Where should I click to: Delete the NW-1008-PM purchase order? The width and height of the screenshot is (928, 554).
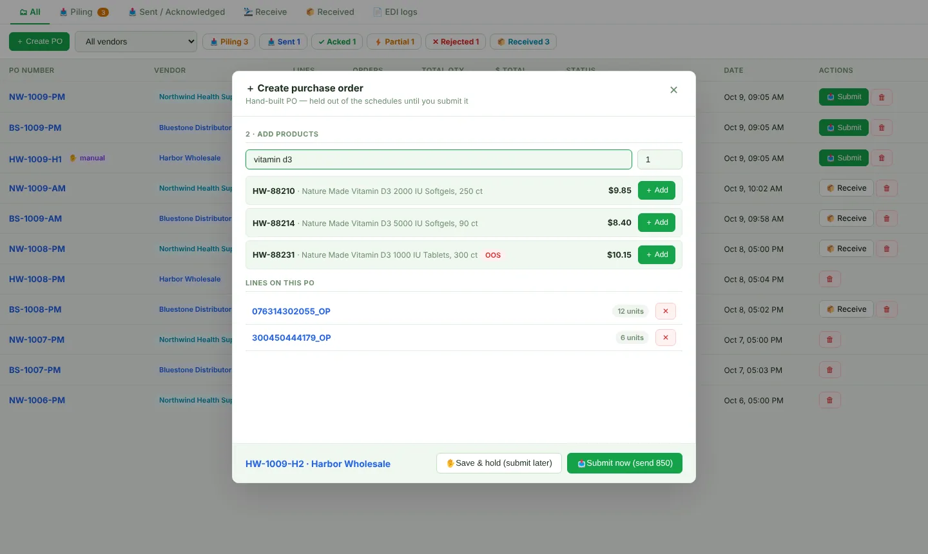pos(887,249)
